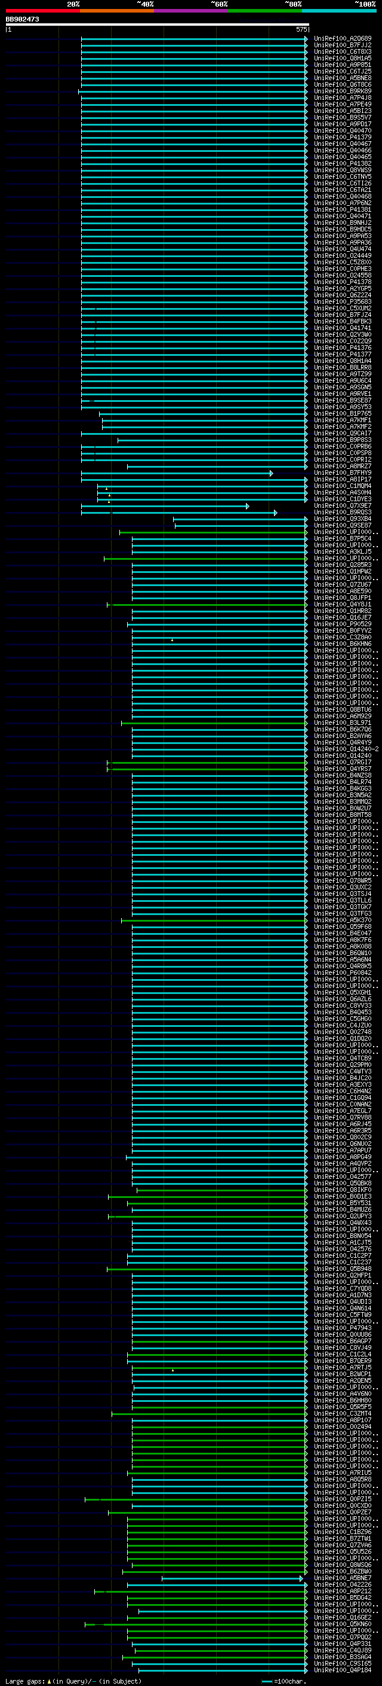382x1686 pixels.
Task: Click the UniRef100_C3Z8A0 hit label
Action: [343, 637]
